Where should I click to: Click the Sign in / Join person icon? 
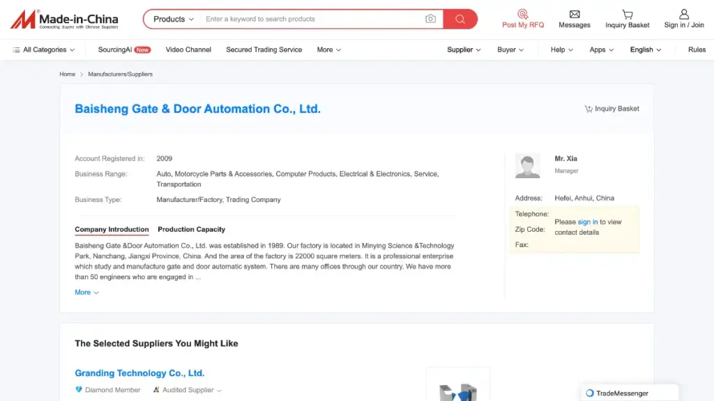pos(684,14)
